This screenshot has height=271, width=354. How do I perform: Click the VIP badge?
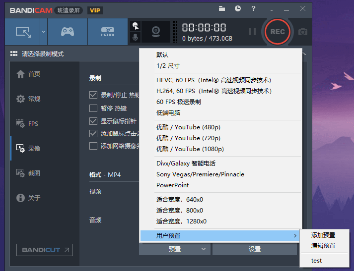point(95,10)
